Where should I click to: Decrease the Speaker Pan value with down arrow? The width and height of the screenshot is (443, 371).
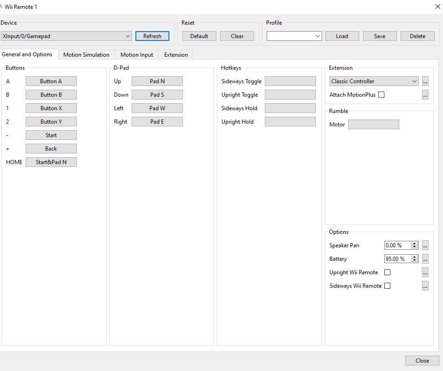tap(415, 247)
